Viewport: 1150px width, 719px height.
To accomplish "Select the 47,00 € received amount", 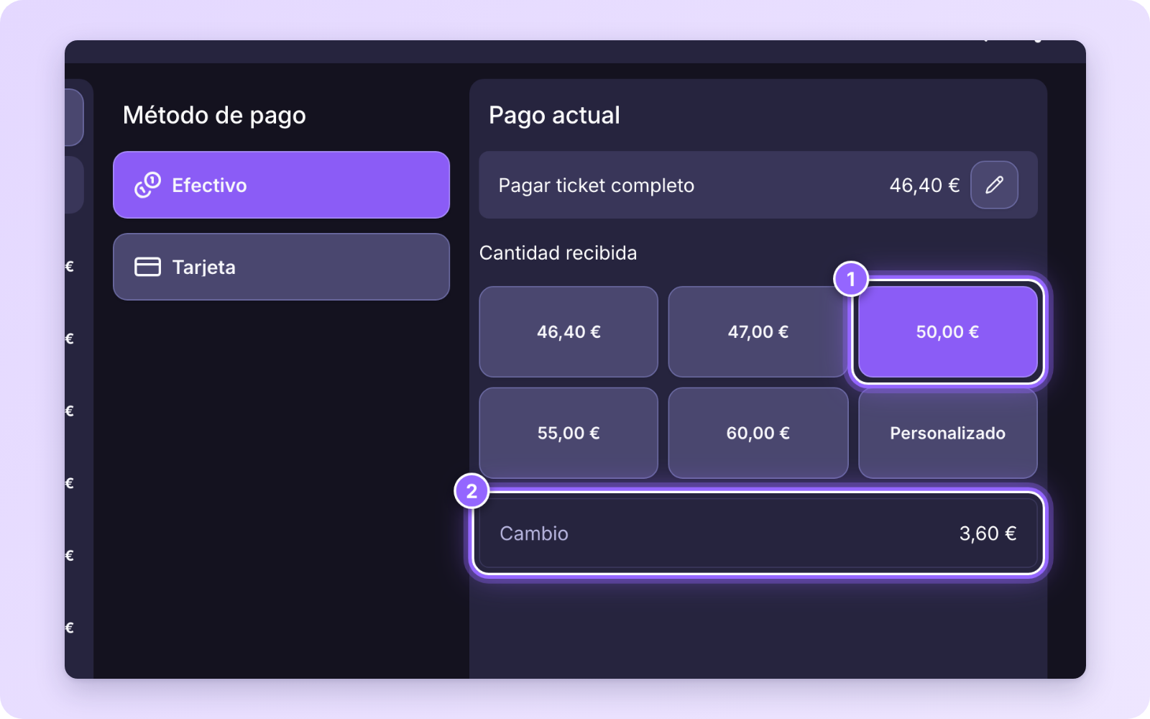I will click(758, 331).
